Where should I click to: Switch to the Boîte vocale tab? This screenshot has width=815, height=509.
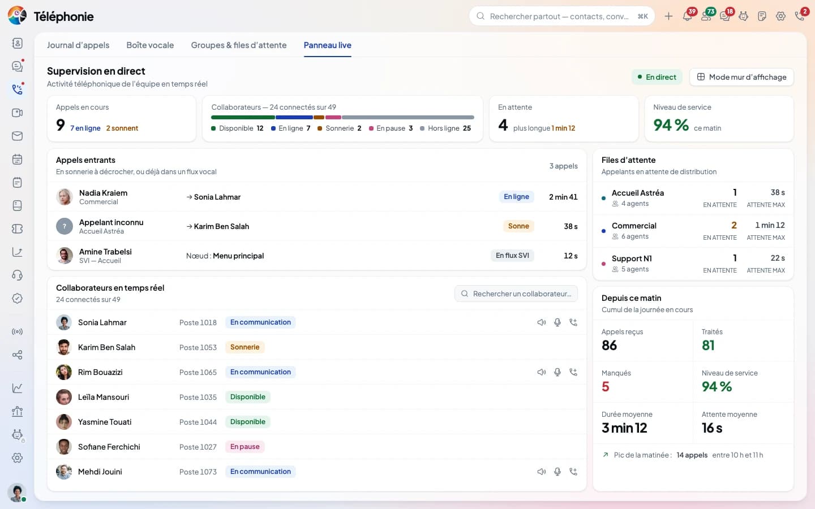point(150,45)
